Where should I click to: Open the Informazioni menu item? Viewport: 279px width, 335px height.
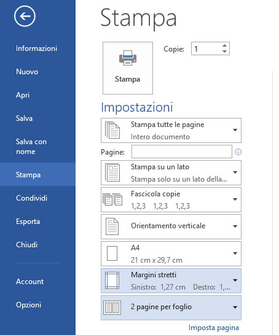point(36,48)
